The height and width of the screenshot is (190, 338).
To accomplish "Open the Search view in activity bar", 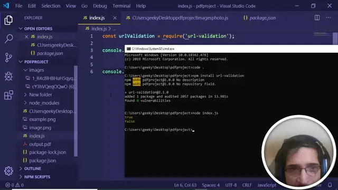I will [x=8, y=39].
